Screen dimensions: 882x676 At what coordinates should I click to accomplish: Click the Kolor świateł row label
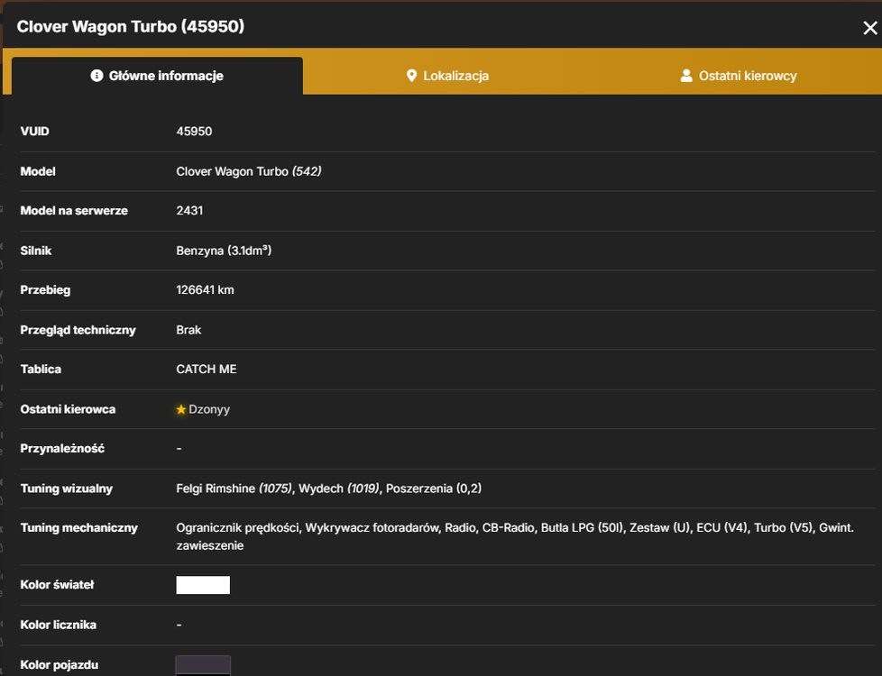(x=58, y=585)
